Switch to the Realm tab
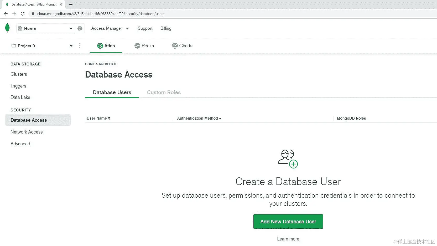Screen dimensions: 437x246 click(x=144, y=46)
